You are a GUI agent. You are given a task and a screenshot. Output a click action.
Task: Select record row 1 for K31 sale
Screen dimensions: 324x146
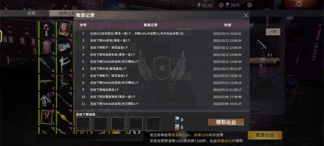tap(162, 34)
